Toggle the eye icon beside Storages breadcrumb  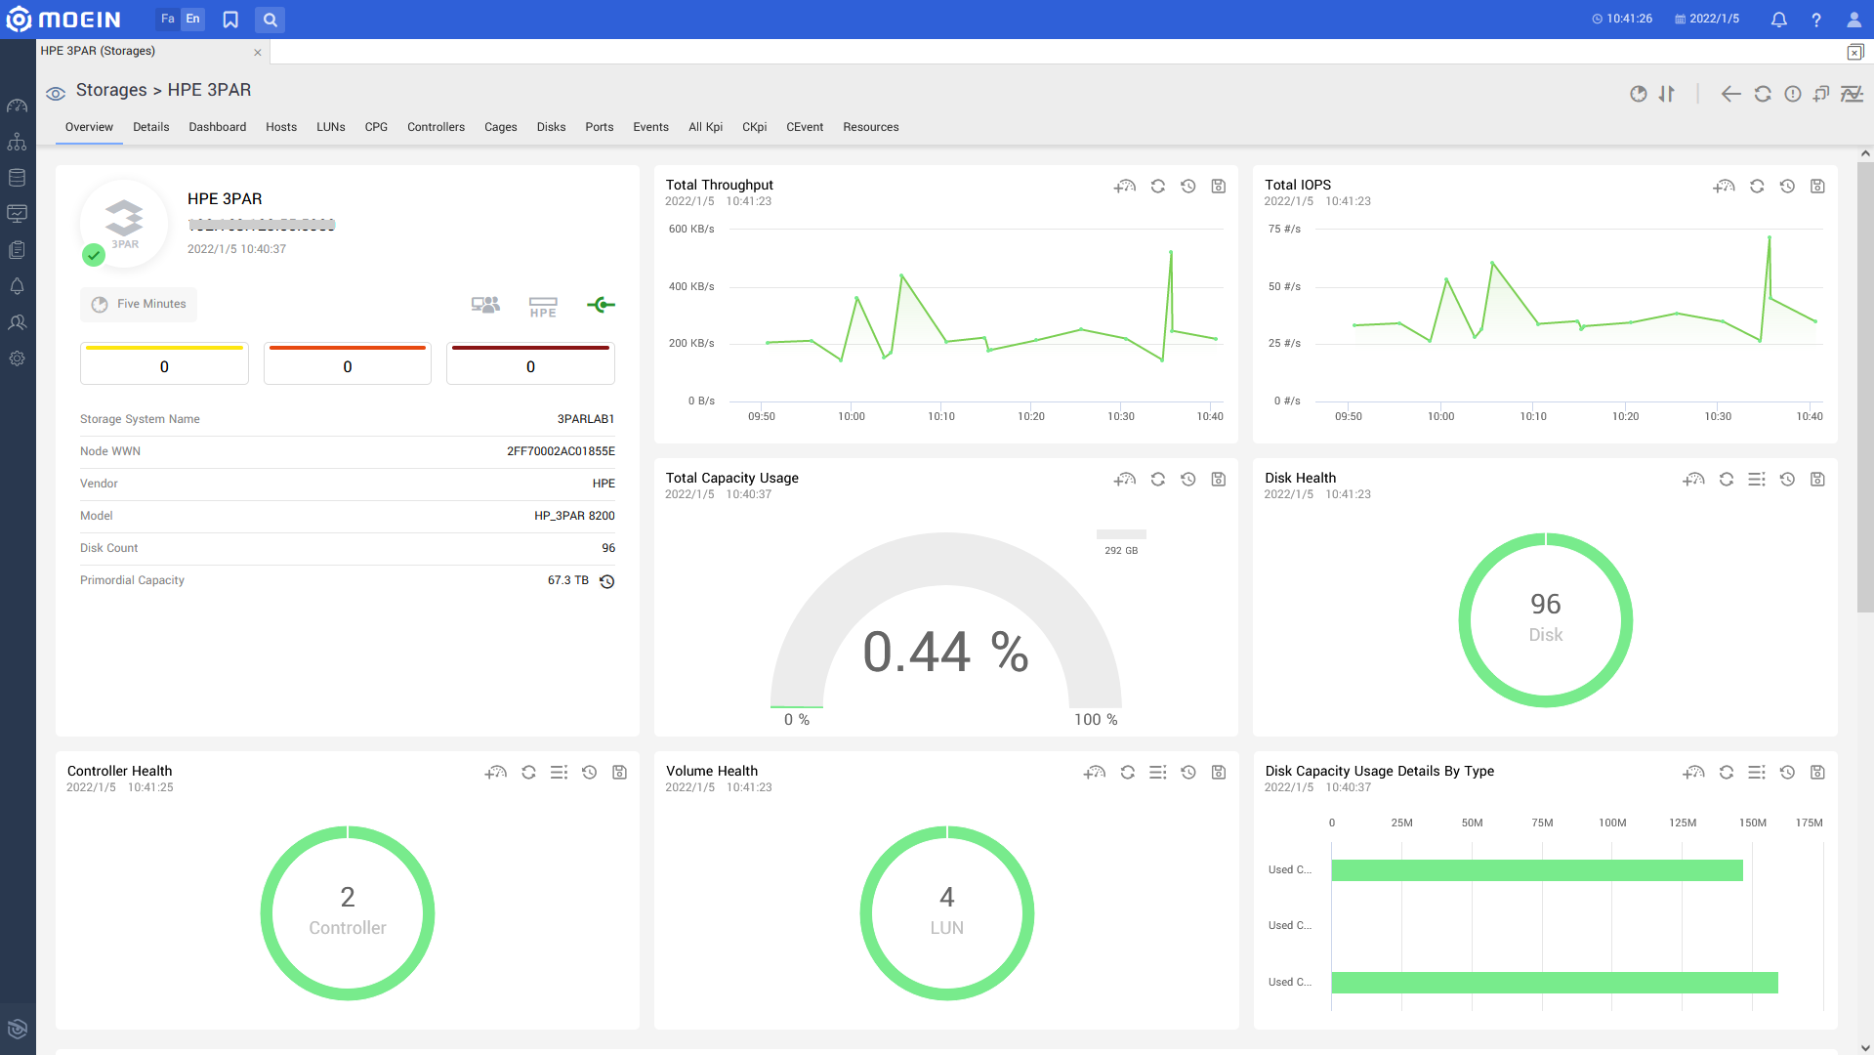pyautogui.click(x=56, y=93)
